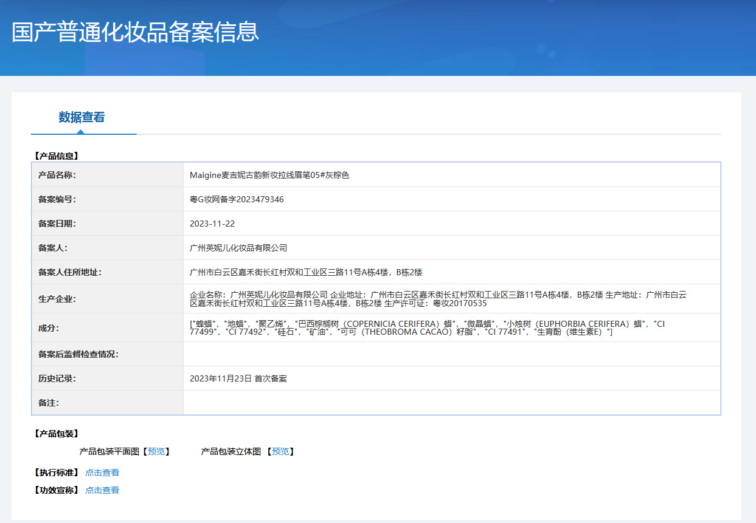This screenshot has height=523, width=756.
Task: Click the 备案人: row label
Action: 53,248
